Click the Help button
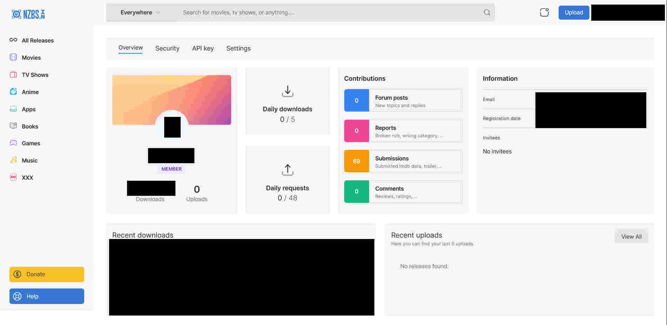This screenshot has width=667, height=325. click(47, 296)
